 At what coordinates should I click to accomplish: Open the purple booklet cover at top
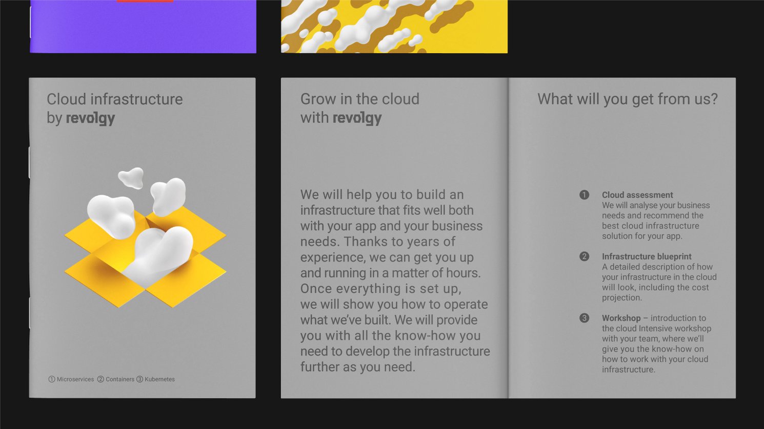click(143, 27)
